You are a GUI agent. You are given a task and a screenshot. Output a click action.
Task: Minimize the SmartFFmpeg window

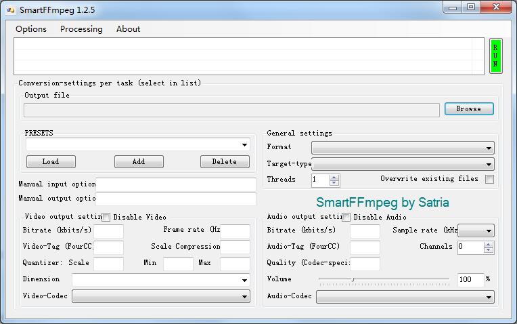point(453,7)
